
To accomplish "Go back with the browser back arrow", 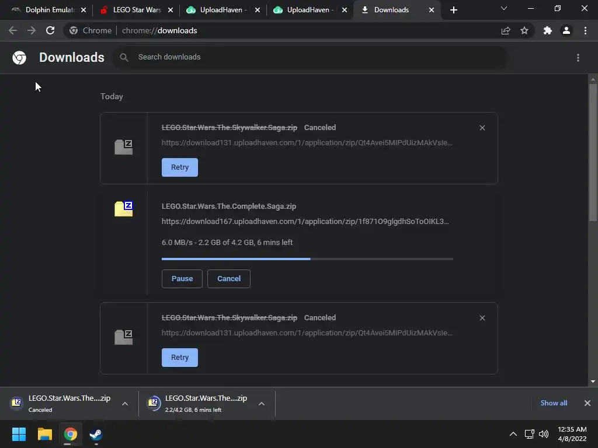I will pyautogui.click(x=13, y=30).
